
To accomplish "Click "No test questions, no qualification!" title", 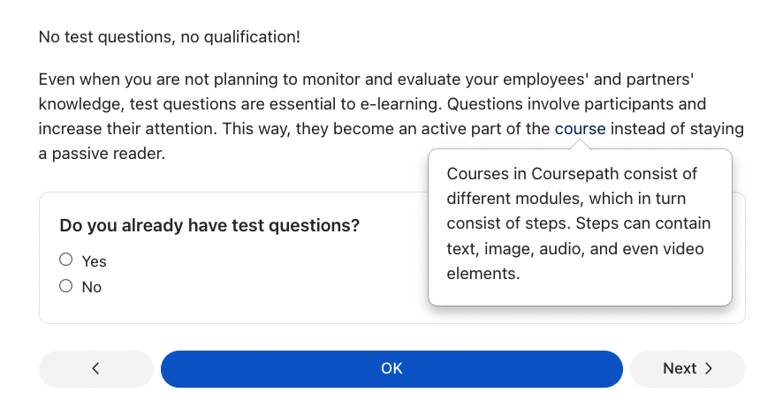I will (x=169, y=37).
